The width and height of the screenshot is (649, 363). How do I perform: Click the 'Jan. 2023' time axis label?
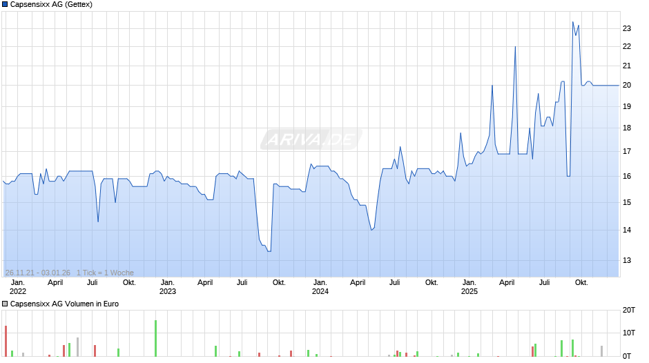[168, 287]
